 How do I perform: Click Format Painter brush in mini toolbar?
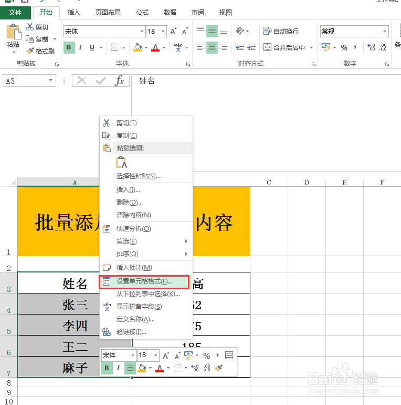pyautogui.click(x=218, y=368)
